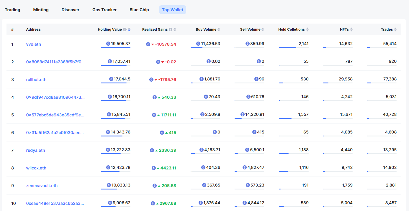Click ETH icon beside 10,833.13
The image size is (409, 211).
pyautogui.click(x=109, y=185)
